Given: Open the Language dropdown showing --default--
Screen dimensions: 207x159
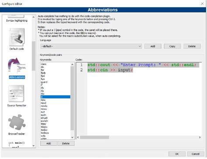Looking at the screenshot, I should (91, 46).
